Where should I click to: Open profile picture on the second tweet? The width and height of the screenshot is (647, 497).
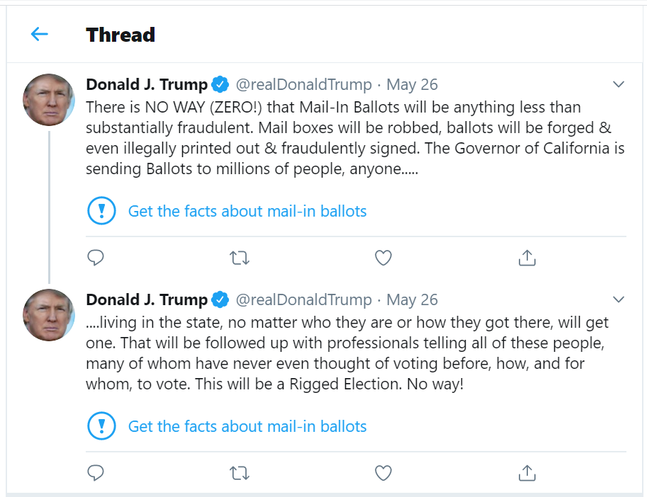pyautogui.click(x=49, y=314)
